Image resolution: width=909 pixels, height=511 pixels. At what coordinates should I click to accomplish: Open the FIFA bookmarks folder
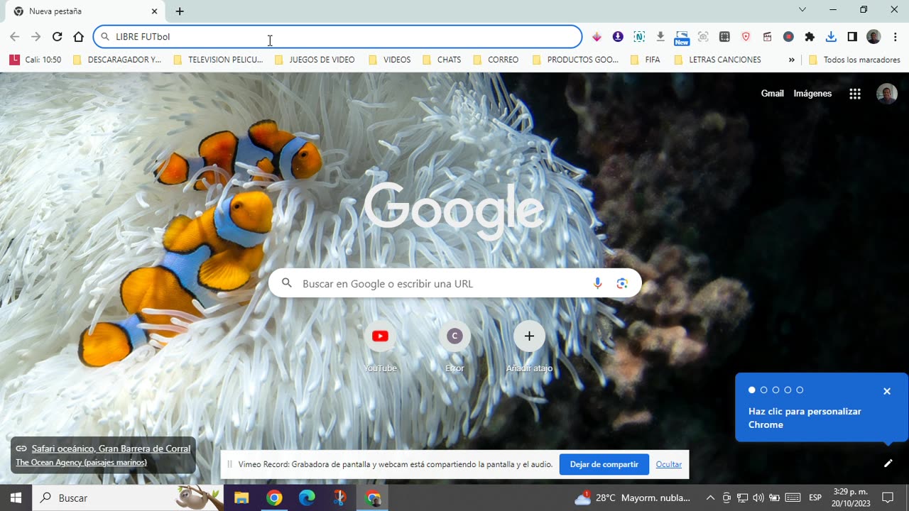[x=646, y=60]
